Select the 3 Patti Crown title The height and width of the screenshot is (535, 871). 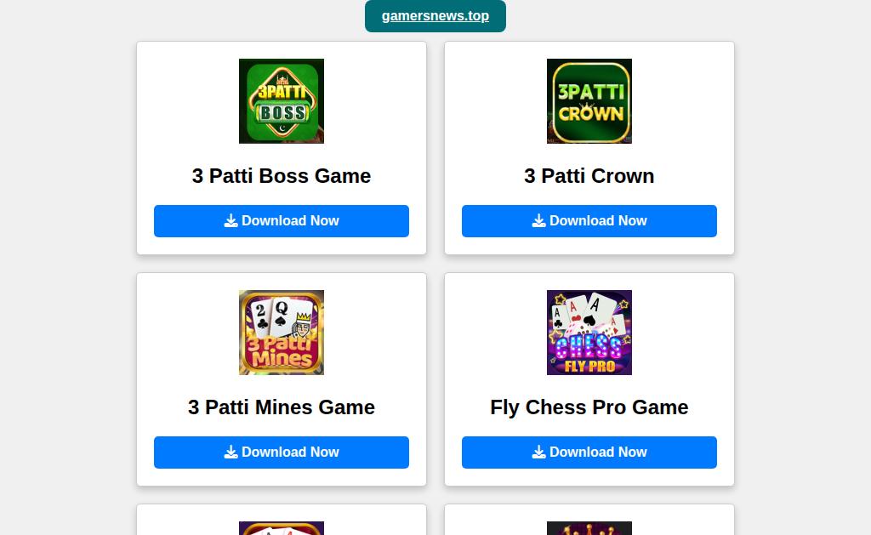pos(589,176)
